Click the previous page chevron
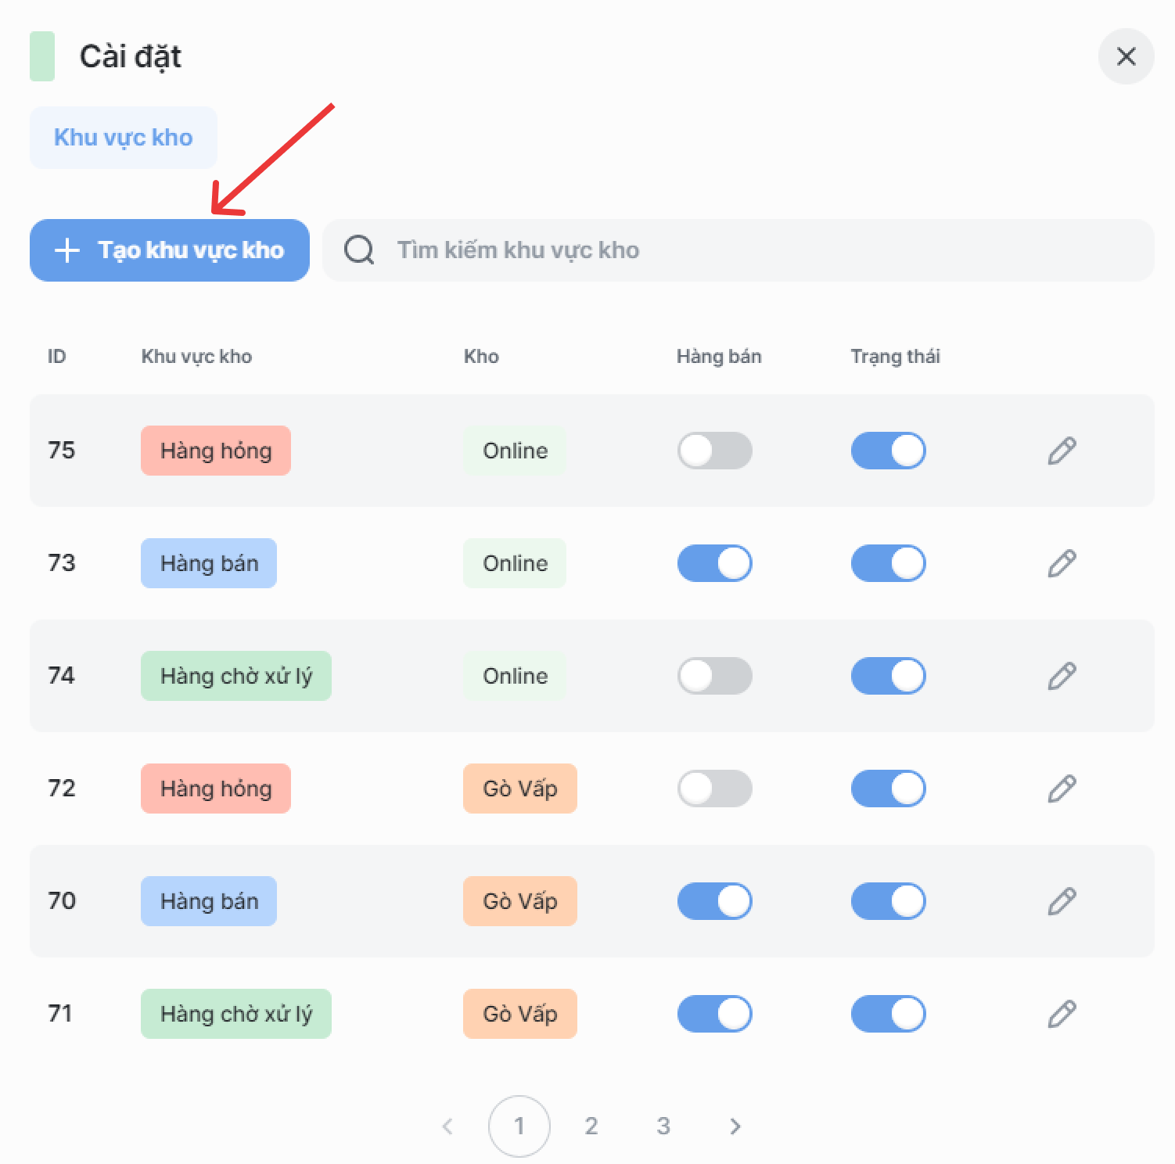1175x1164 pixels. click(447, 1126)
